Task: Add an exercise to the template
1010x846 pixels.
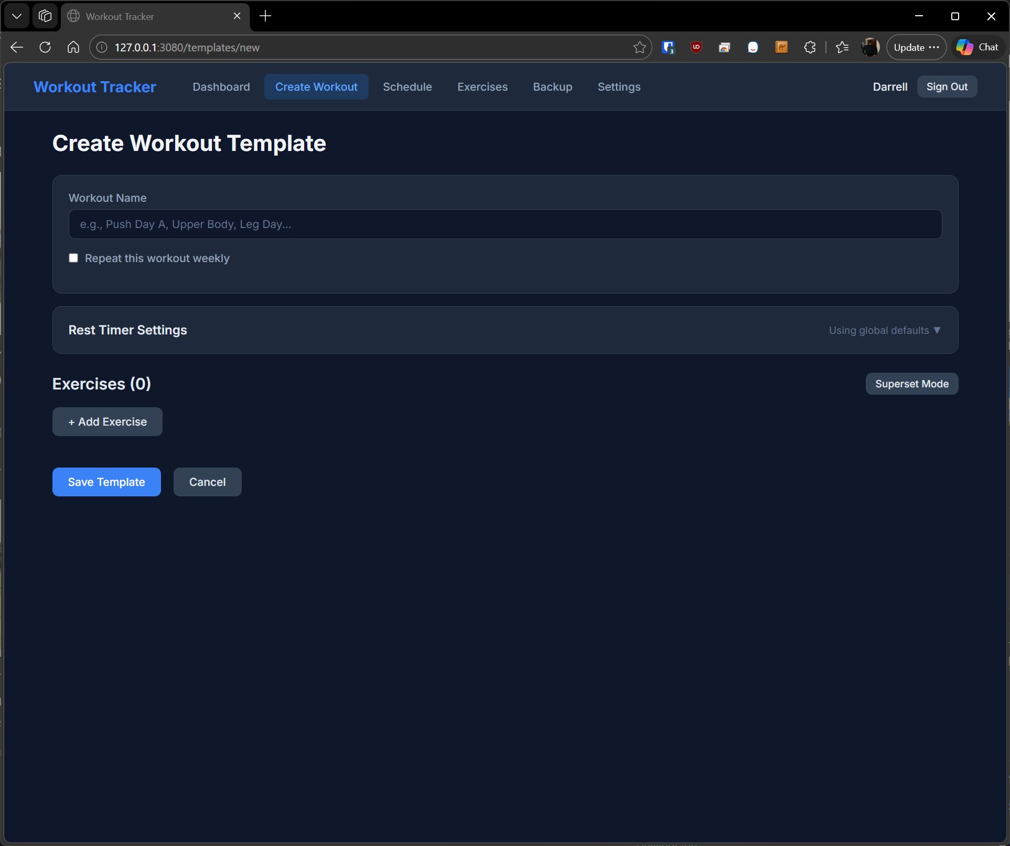Action: 107,421
